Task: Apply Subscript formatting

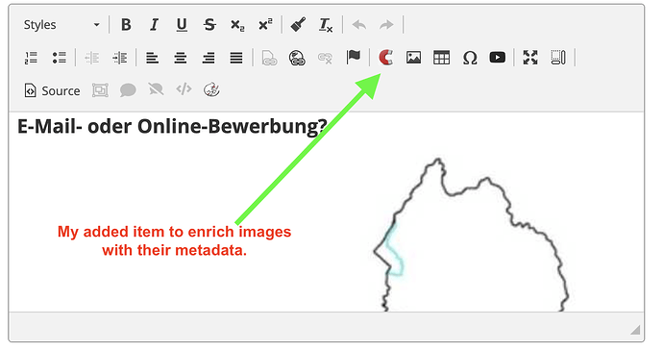Action: [x=237, y=25]
